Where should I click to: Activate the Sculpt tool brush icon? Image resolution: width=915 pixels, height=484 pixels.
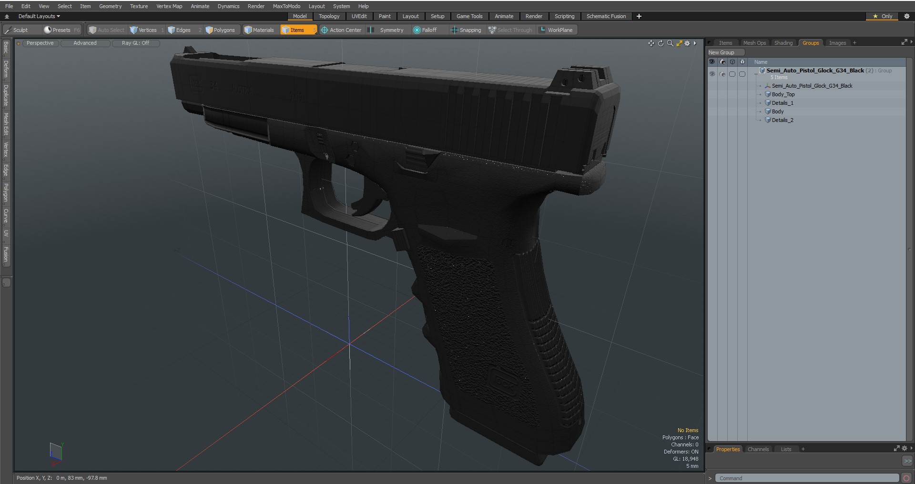[8, 30]
